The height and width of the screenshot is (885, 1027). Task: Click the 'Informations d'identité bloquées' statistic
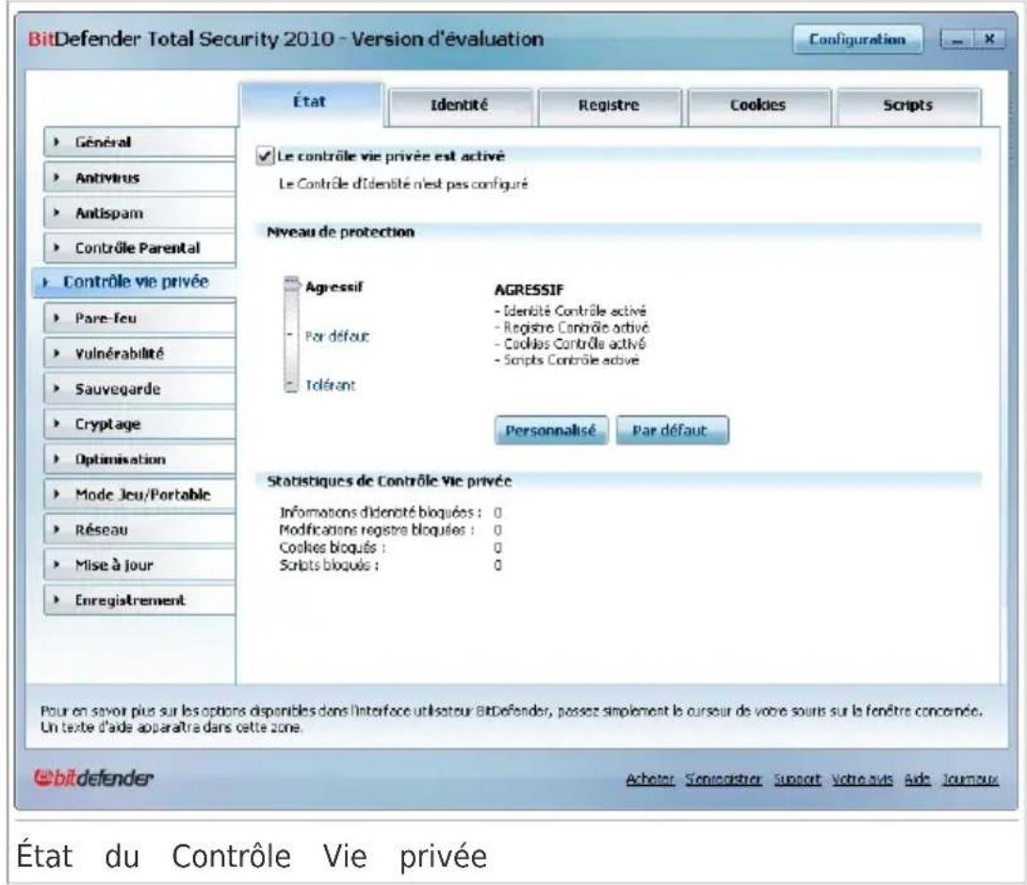point(390,512)
